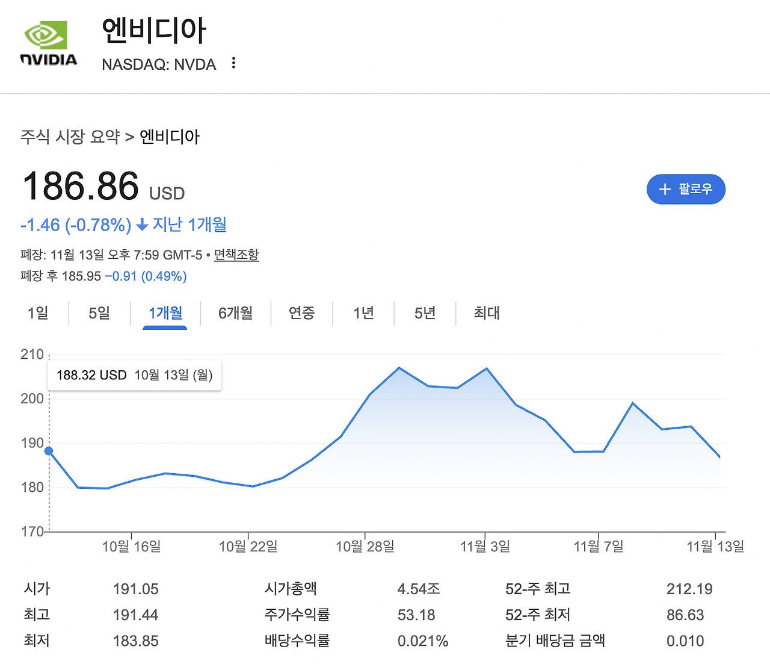Switch to the 5년 chart tab
This screenshot has height=664, width=770.
tap(424, 313)
